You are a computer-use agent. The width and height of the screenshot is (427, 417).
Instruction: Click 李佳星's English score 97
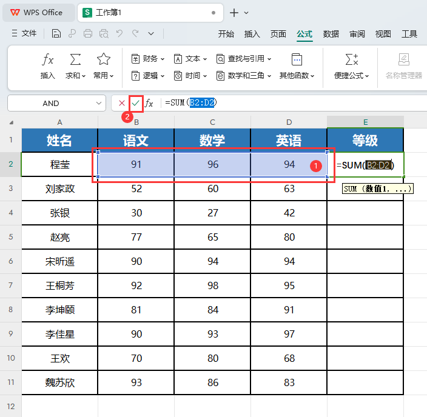pyautogui.click(x=289, y=334)
